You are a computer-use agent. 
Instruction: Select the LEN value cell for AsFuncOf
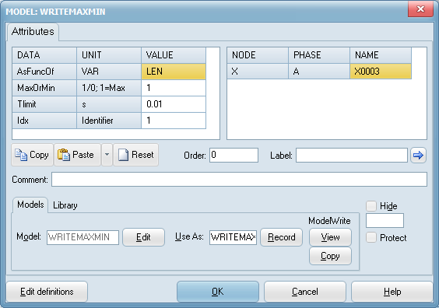coord(174,72)
